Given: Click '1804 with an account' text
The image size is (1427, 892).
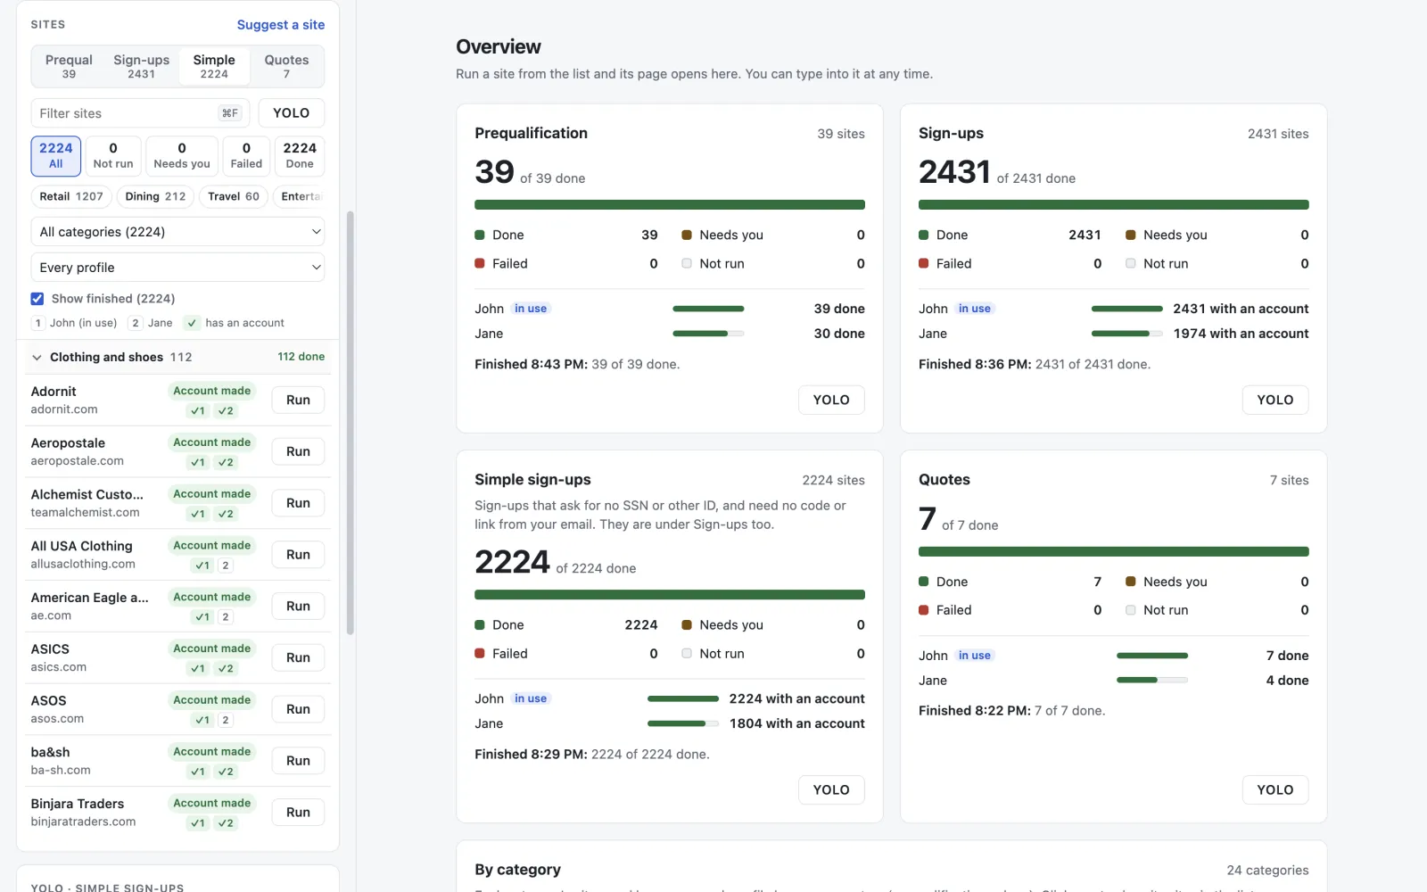Looking at the screenshot, I should [797, 723].
